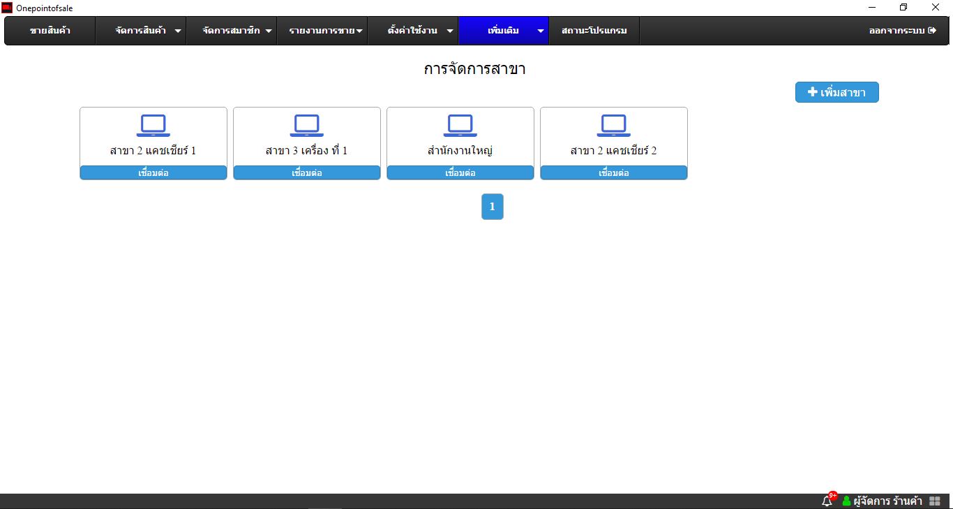The image size is (953, 509).
Task: Open the ขายสินค้า menu
Action: [x=50, y=31]
